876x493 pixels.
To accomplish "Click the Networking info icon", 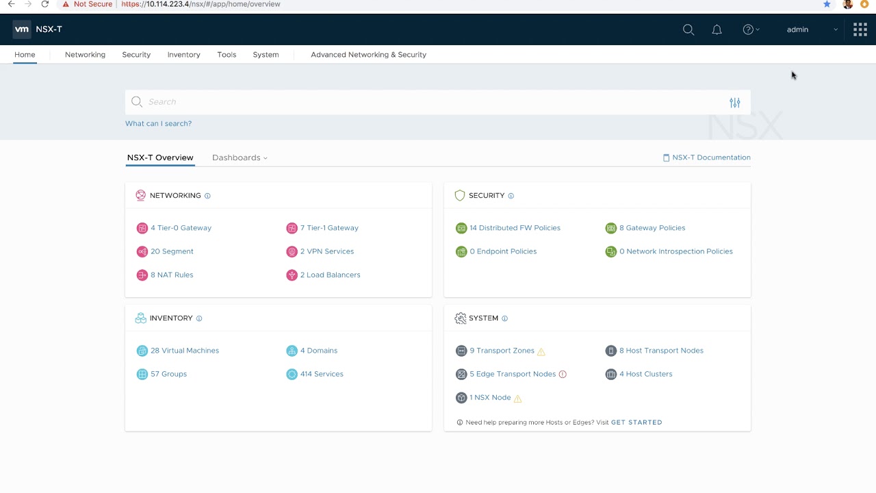I will pos(207,196).
